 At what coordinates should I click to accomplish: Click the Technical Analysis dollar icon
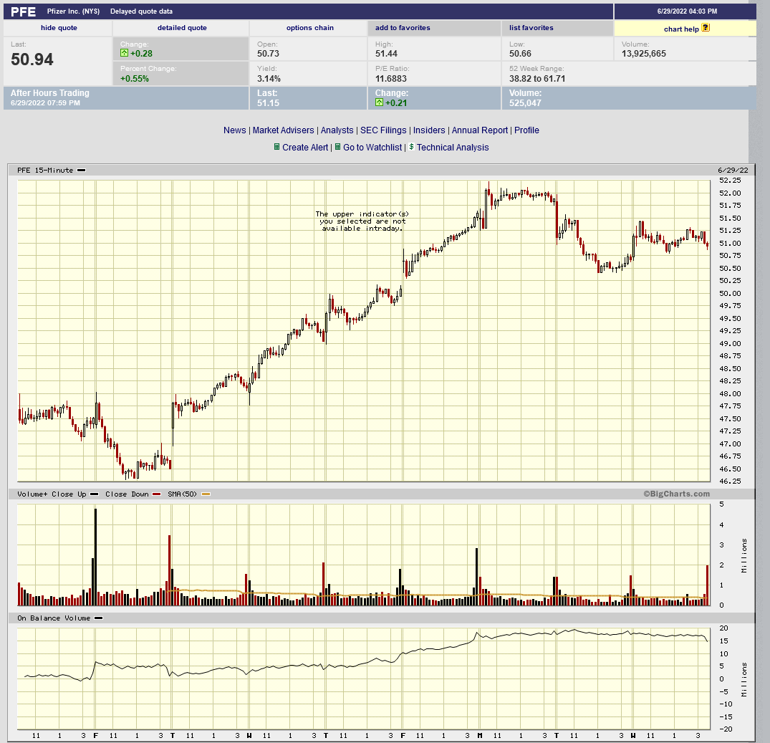click(x=412, y=147)
